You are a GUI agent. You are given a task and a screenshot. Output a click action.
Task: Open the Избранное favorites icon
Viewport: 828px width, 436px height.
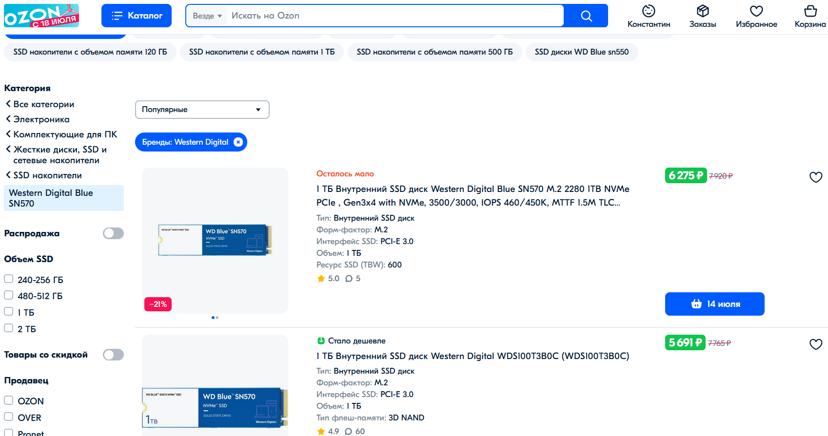point(756,17)
